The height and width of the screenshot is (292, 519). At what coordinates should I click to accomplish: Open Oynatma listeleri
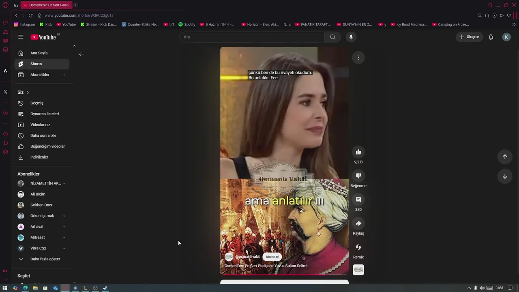coord(42,114)
